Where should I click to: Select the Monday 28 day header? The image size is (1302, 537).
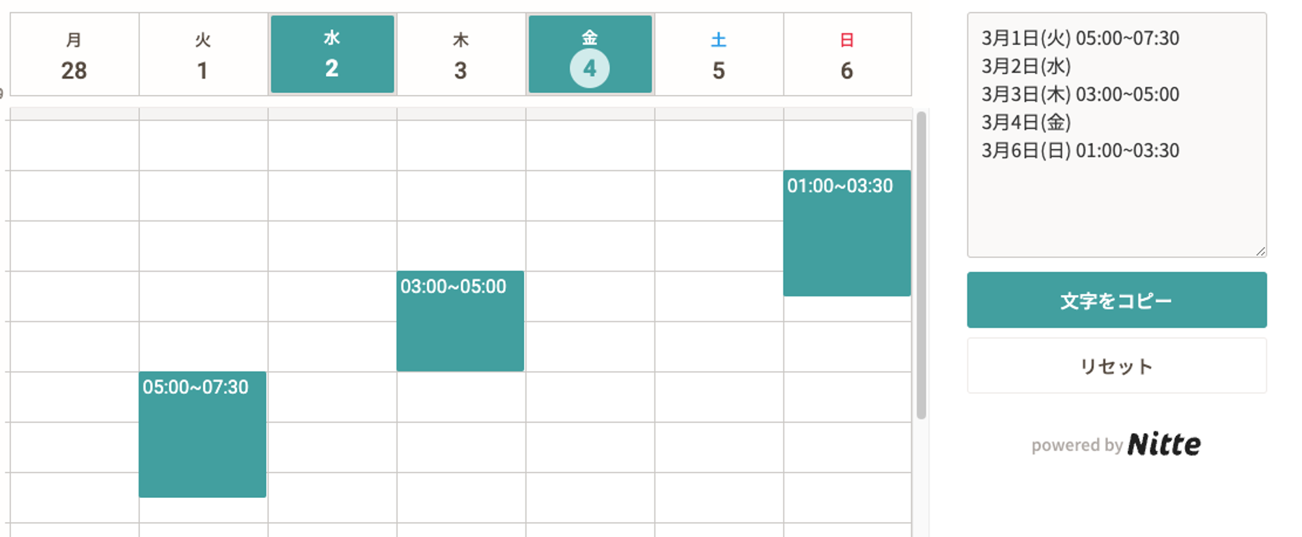pyautogui.click(x=74, y=55)
